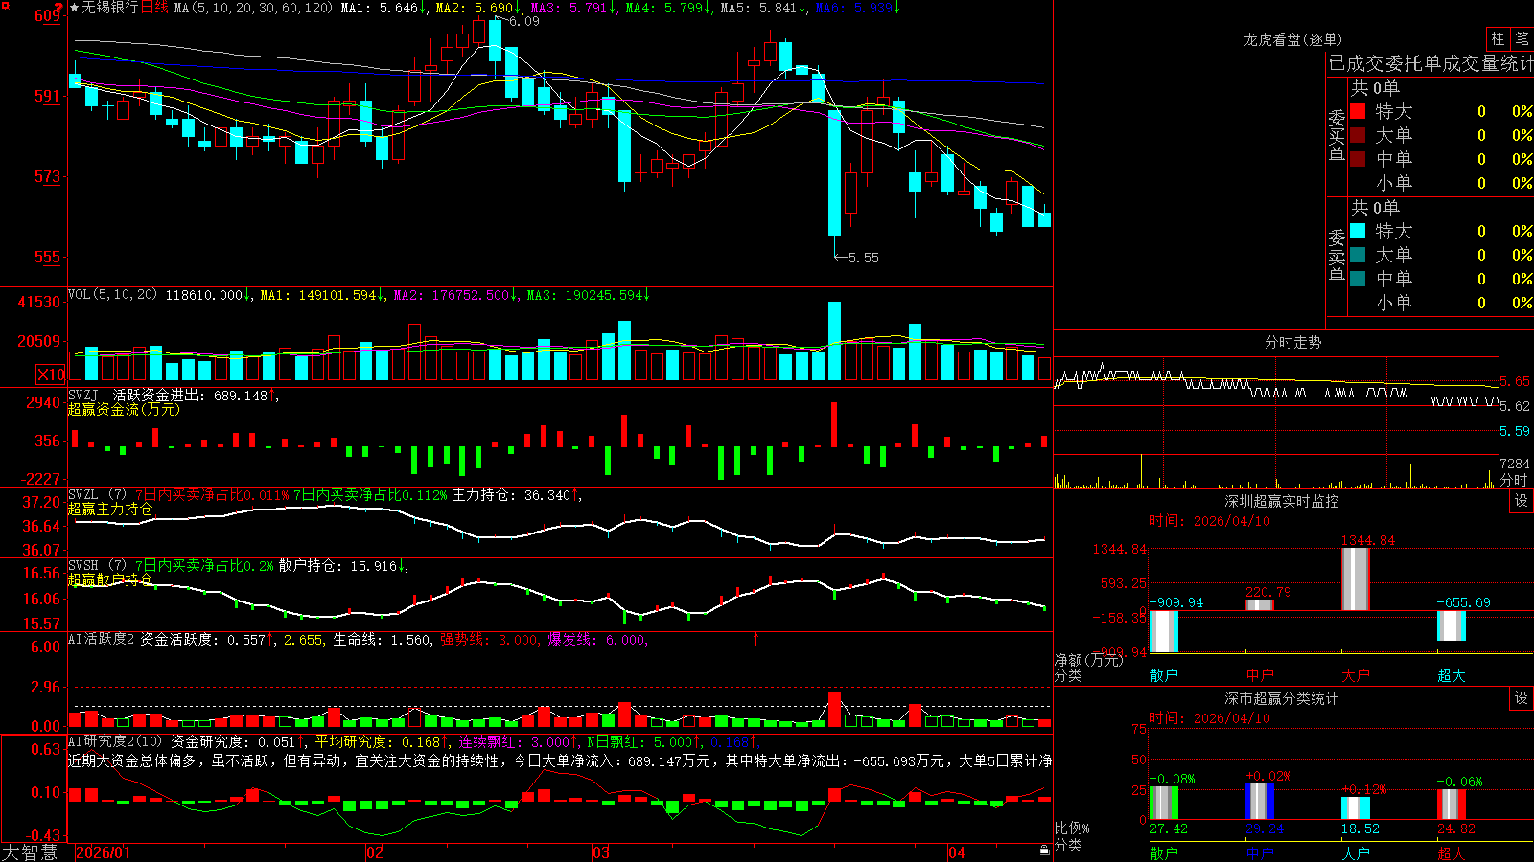Switch order view to 笔 (tick) mode
1534x862 pixels.
pos(1522,38)
